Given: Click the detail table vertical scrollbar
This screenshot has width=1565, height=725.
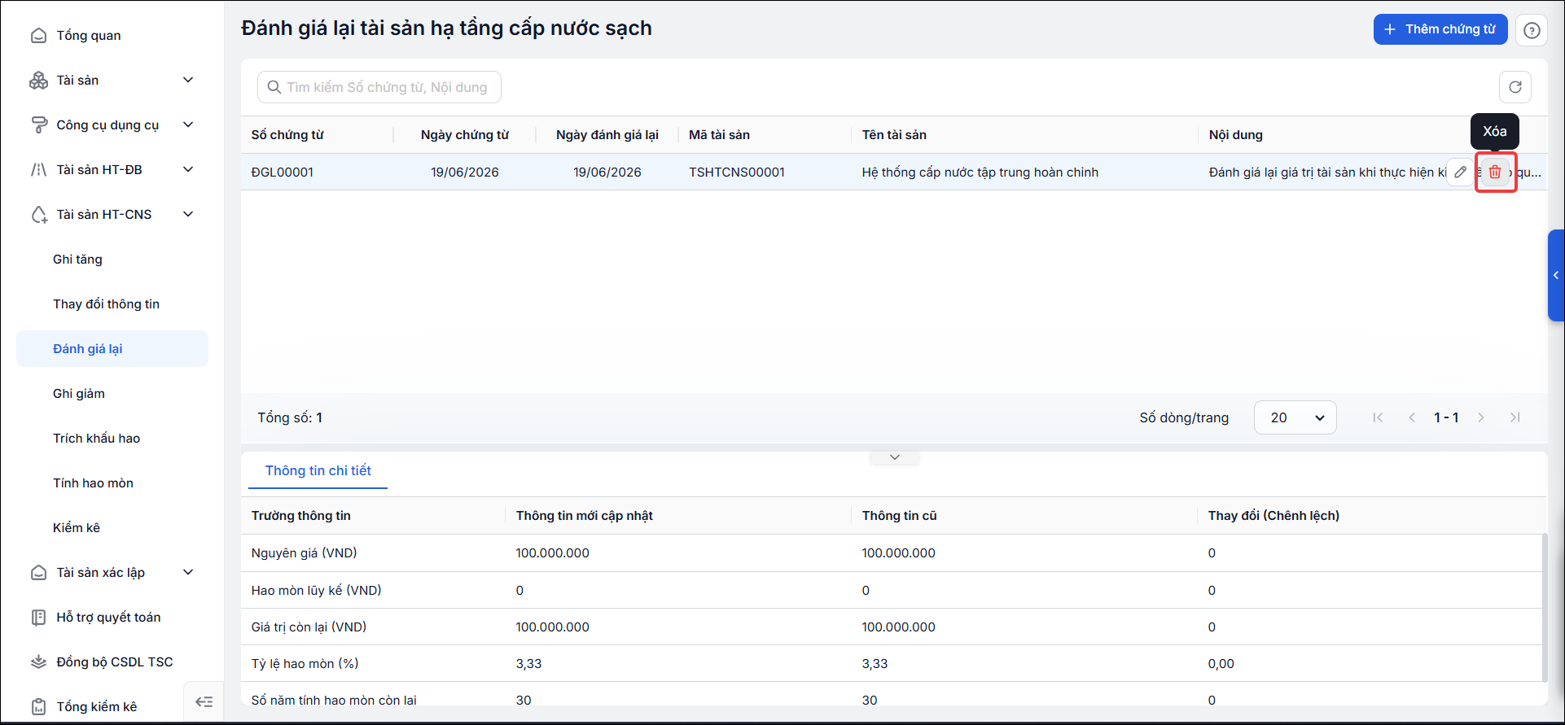Looking at the screenshot, I should click(1544, 607).
